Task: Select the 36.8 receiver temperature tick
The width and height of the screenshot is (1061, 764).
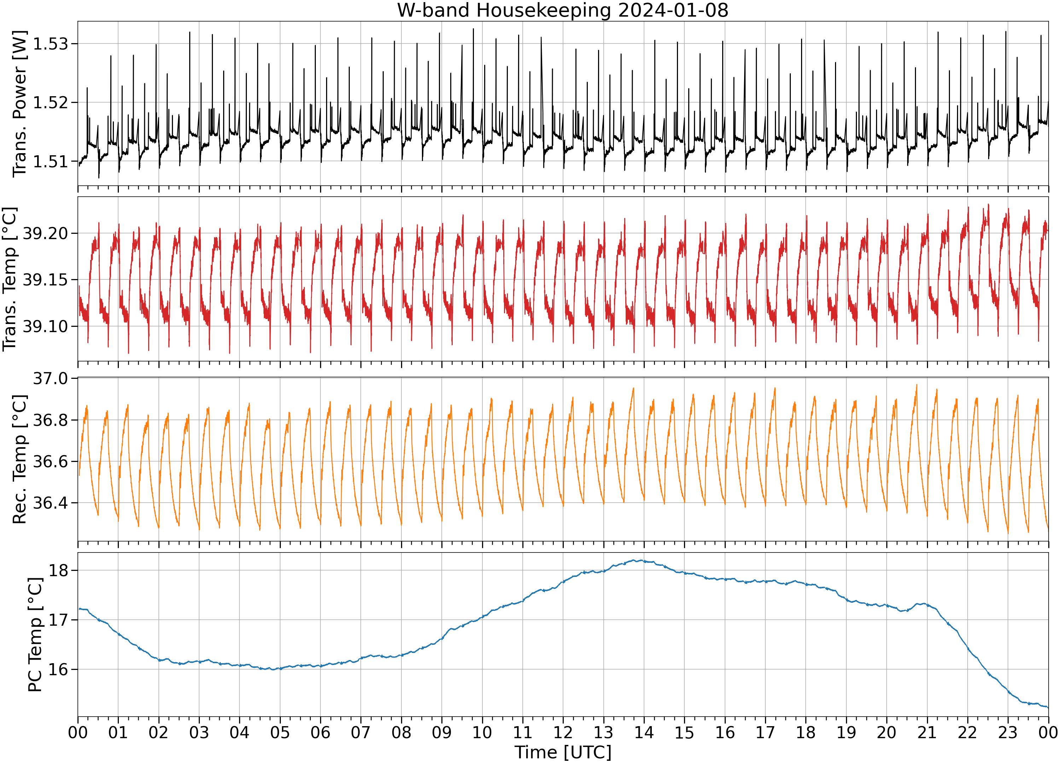Action: pyautogui.click(x=50, y=419)
